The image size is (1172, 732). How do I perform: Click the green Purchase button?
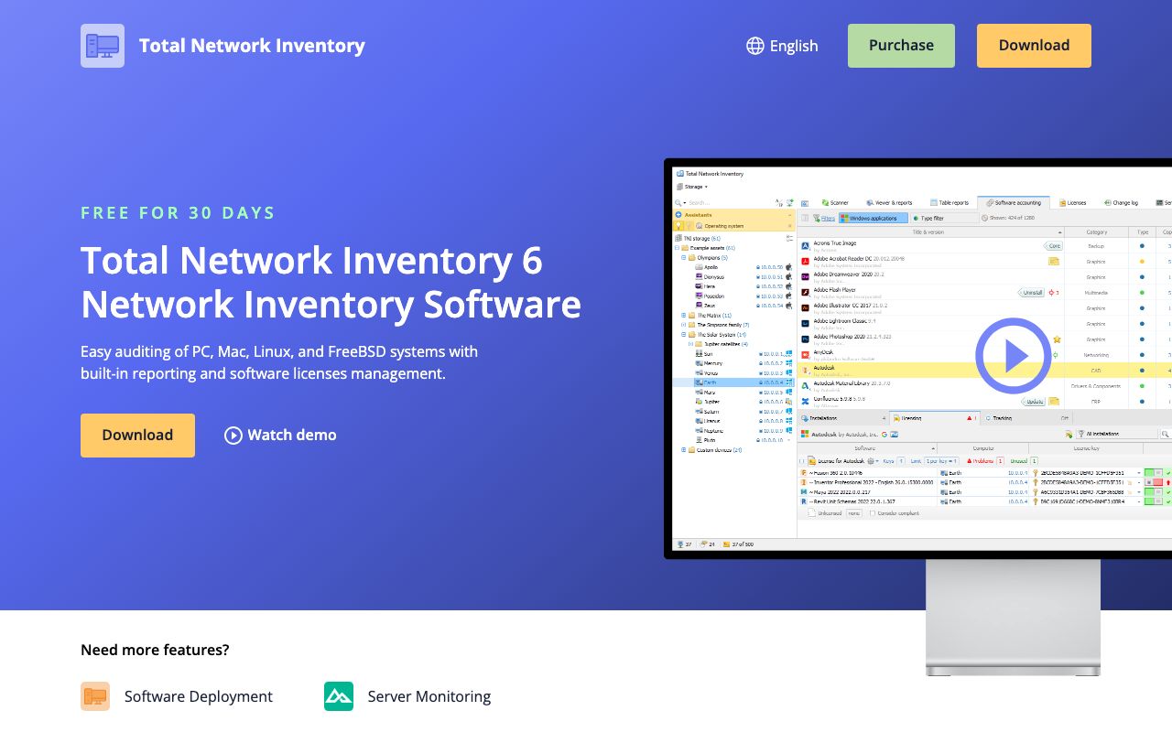point(901,46)
